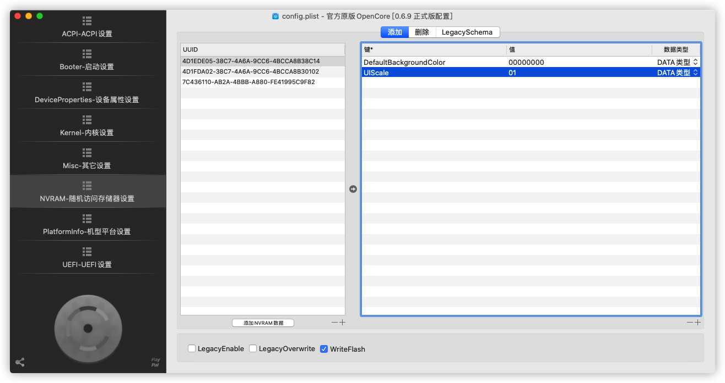The height and width of the screenshot is (383, 725).
Task: Select UUID 7C436110-AB2A-4BBB-A880-FE41995C9F82
Action: tap(263, 82)
